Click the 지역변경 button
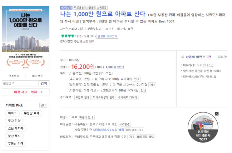 [x=124, y=124]
